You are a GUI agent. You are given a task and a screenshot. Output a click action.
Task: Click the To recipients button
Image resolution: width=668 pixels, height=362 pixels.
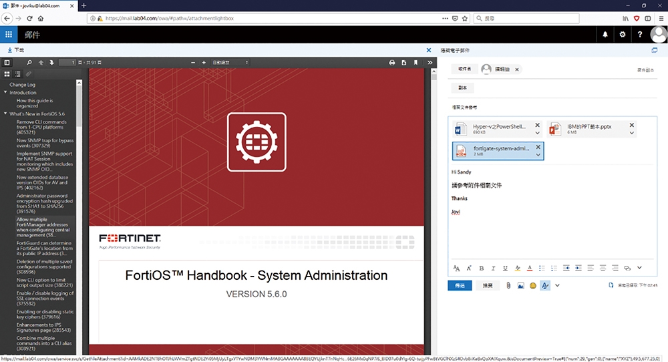(x=464, y=69)
